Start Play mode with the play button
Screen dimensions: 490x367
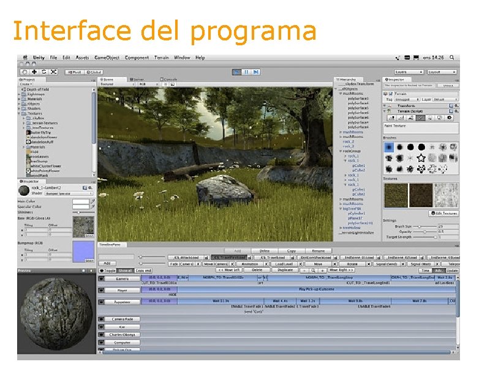pos(236,72)
